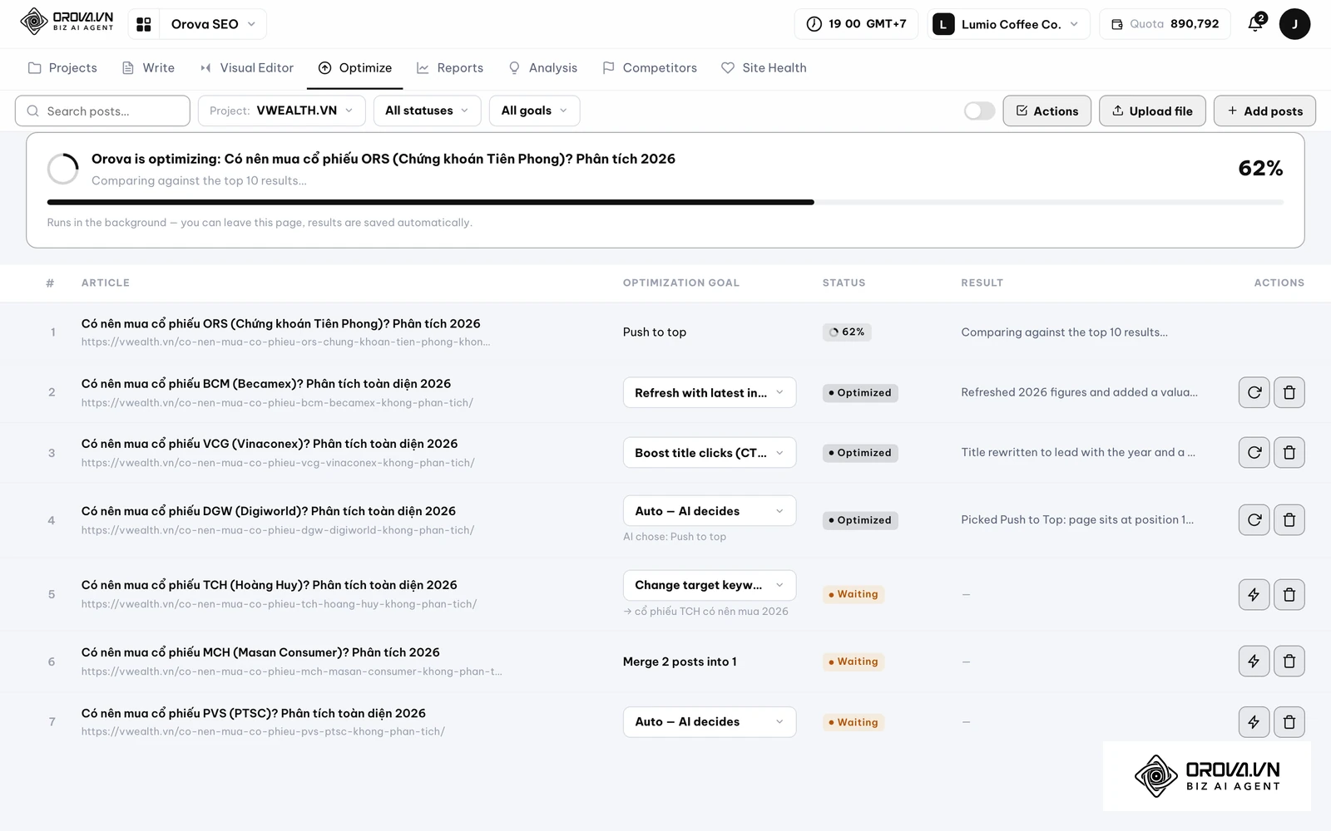Click the Optimized status badge for VCG
Screen dimensions: 1331x831
860,453
